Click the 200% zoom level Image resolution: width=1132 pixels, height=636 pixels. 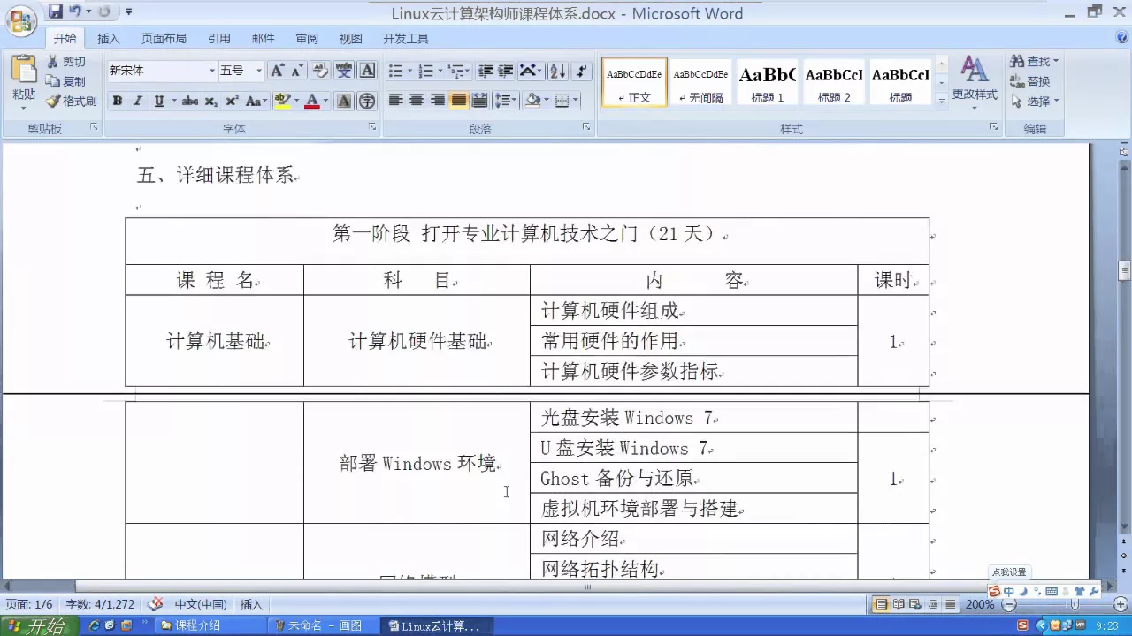(x=979, y=605)
